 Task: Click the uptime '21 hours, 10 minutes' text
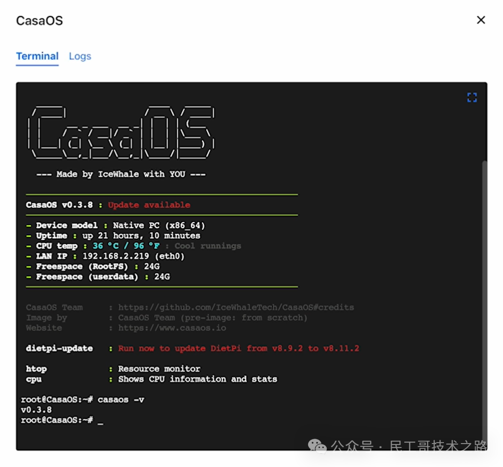149,236
